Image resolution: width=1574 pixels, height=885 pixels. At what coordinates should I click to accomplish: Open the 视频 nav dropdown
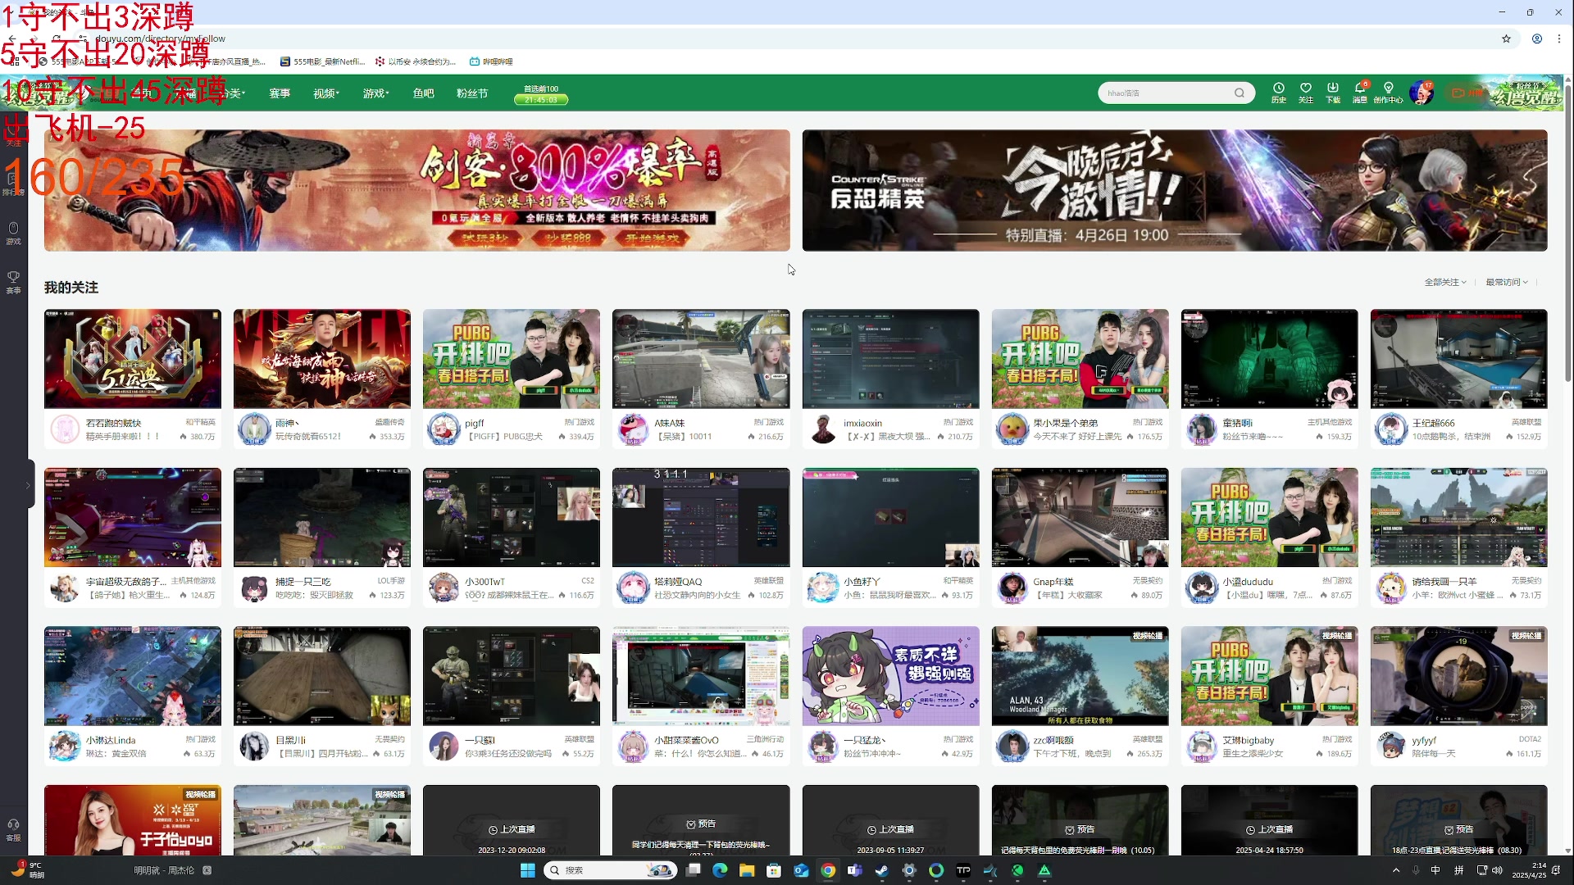tap(326, 93)
